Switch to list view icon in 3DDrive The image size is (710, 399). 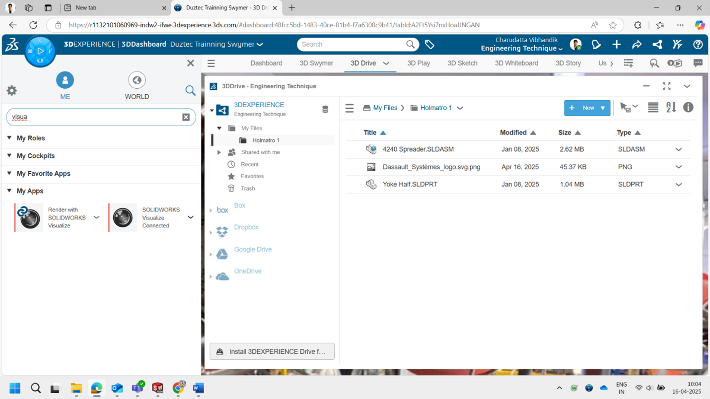653,108
